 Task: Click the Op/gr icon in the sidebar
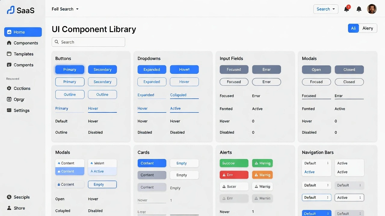9,99
